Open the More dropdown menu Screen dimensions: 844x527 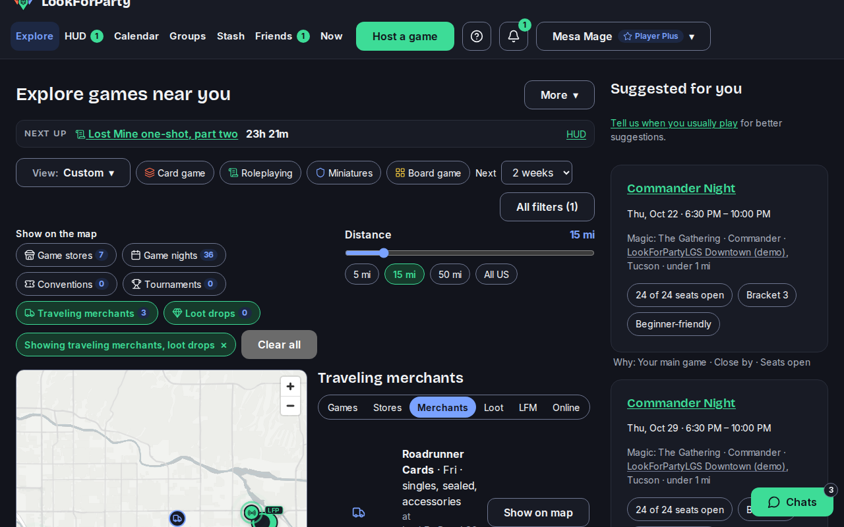(x=559, y=95)
